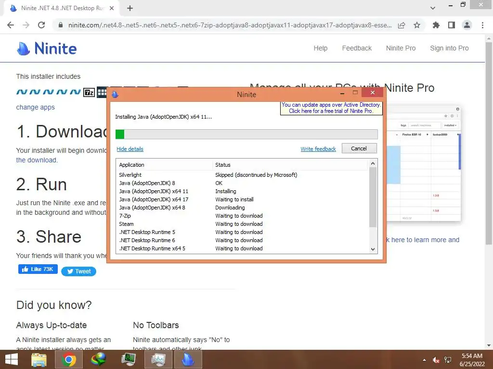Open Help in Ninite header

pos(320,49)
